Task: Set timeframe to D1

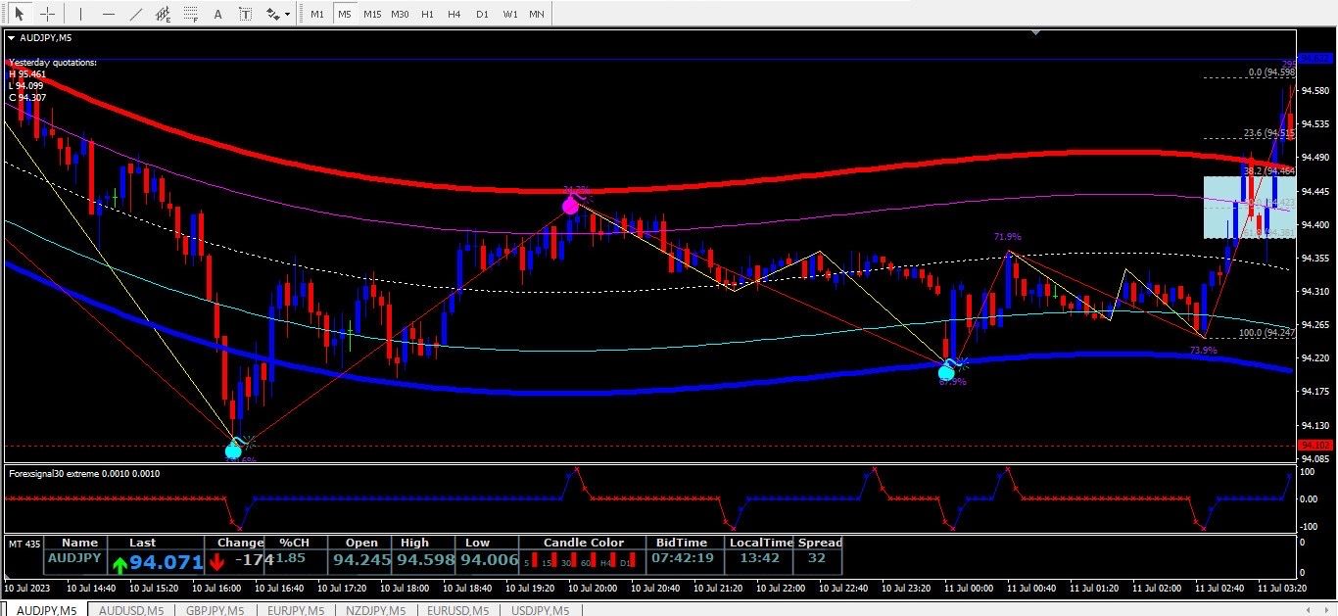Action: [x=482, y=14]
